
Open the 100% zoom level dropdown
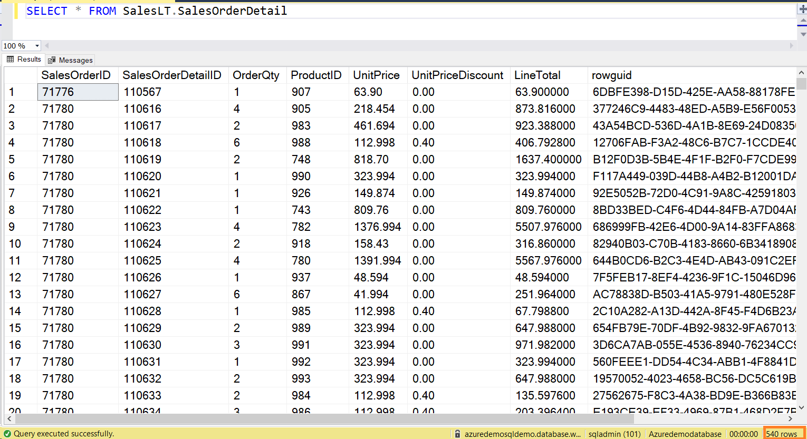36,45
